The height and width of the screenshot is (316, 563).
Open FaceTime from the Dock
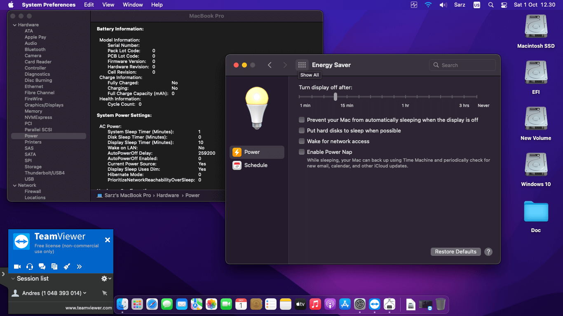coord(226,304)
